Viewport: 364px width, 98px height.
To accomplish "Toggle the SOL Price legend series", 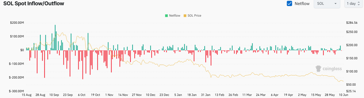I will point(192,16).
